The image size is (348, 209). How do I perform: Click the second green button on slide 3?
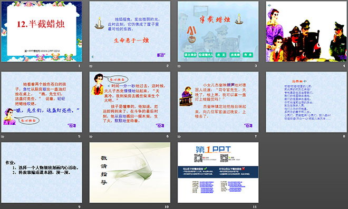tap(206, 55)
